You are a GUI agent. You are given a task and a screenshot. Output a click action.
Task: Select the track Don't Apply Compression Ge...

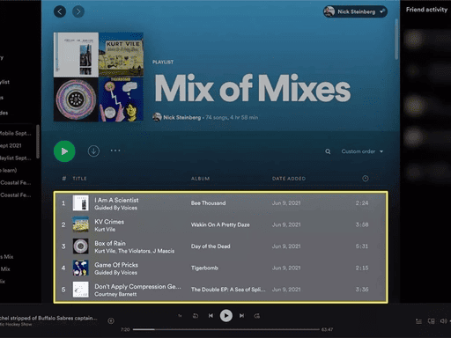click(x=137, y=286)
